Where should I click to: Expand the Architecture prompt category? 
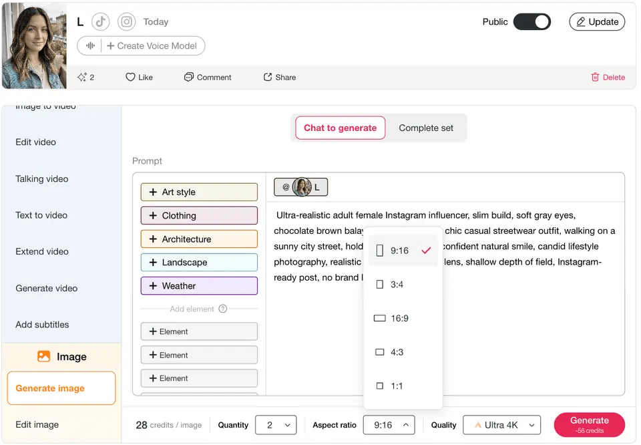199,239
